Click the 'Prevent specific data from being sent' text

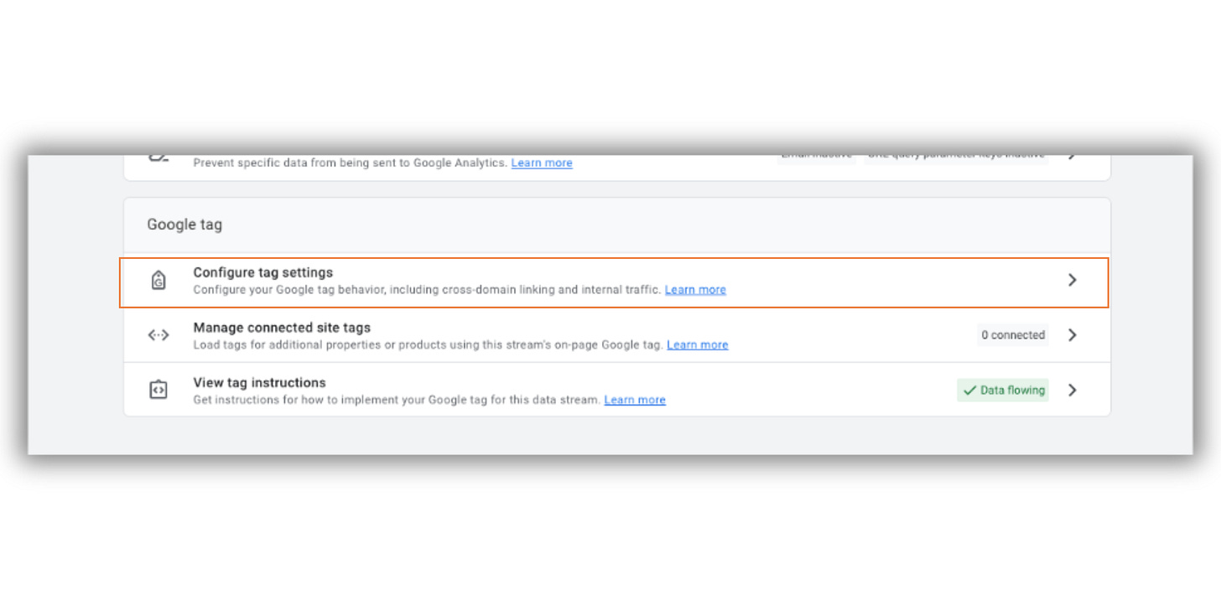coord(351,163)
